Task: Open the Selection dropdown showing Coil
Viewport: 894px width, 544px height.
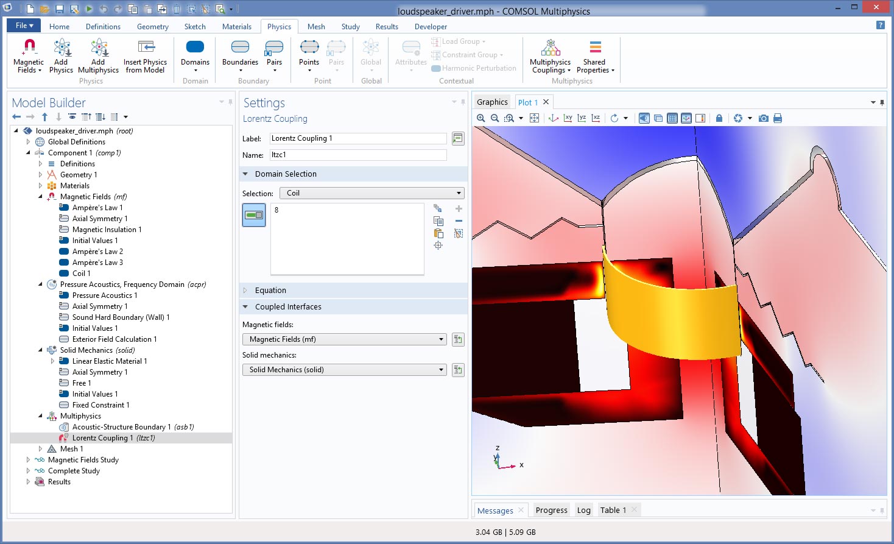Action: [x=371, y=193]
